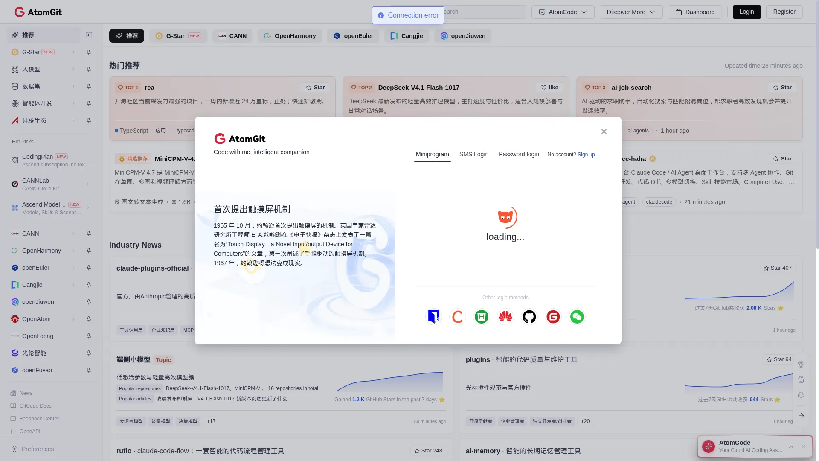Pin the 大模型 sidebar item
The width and height of the screenshot is (819, 461).
click(89, 69)
